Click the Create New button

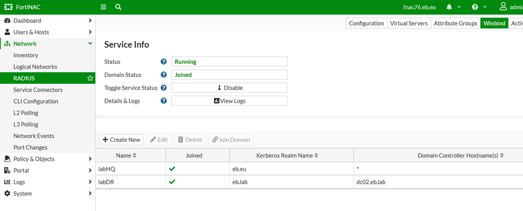click(x=121, y=140)
